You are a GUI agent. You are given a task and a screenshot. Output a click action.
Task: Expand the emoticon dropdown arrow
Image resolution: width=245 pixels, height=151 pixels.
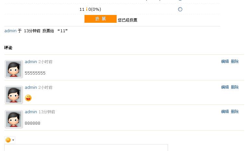point(13,140)
